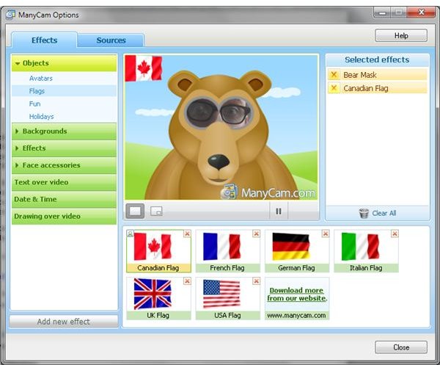Switch to full-frame video view mode
Screen dimensions: 440x365
point(135,211)
